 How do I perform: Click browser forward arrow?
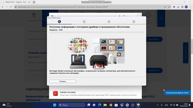pyautogui.click(x=7, y=7)
